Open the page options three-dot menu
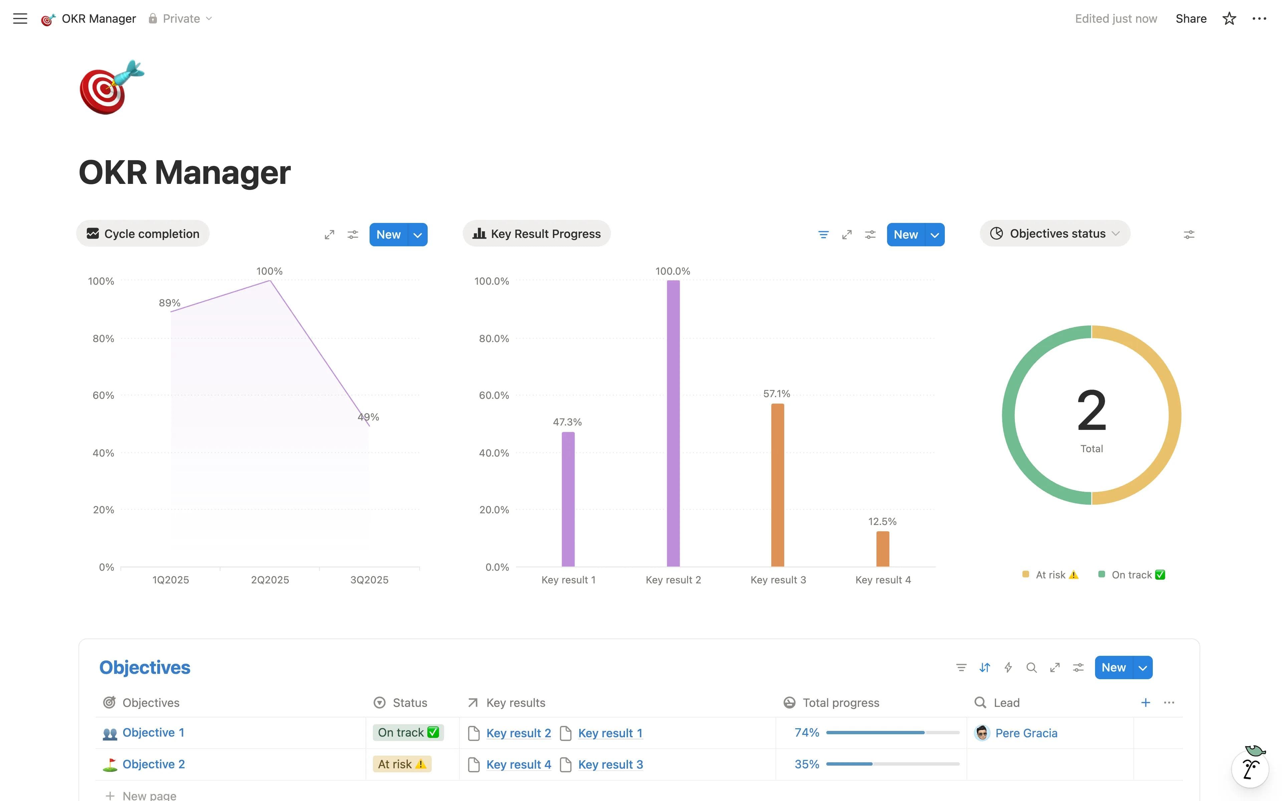 1259,19
